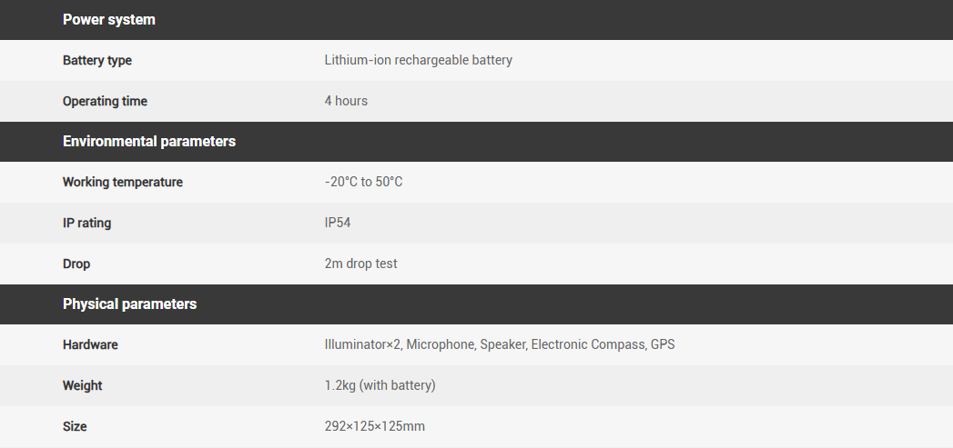Click the 2m drop test value
Screen dimensions: 953x448
pos(360,264)
